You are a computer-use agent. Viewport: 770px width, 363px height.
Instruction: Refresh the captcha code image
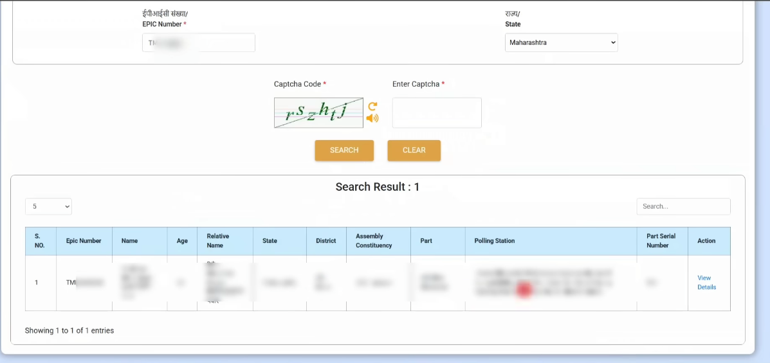372,107
